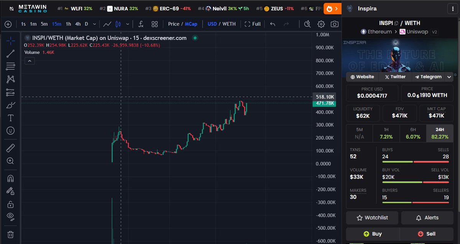Expand the trending list fire button
The image size is (460, 244).
click(332, 8)
